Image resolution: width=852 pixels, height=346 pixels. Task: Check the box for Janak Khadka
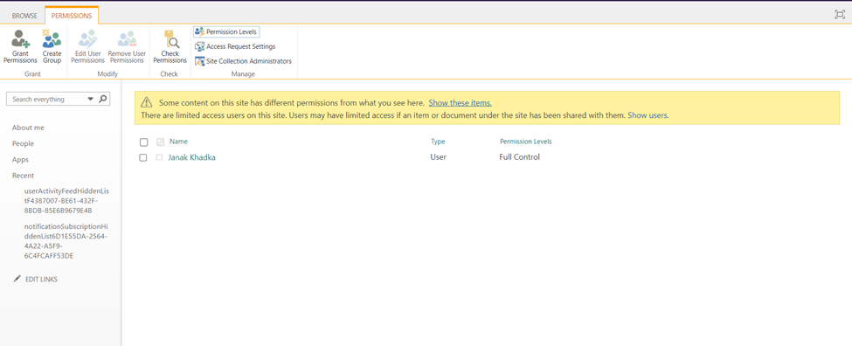[x=143, y=157]
